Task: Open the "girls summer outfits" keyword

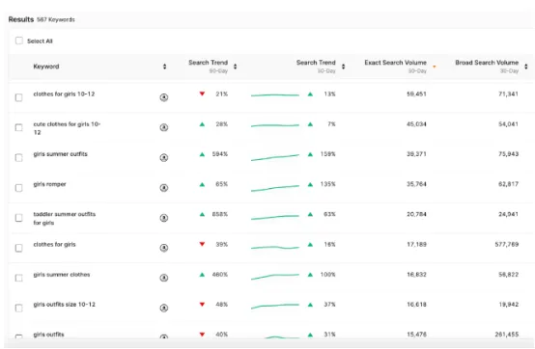Action: tap(61, 154)
